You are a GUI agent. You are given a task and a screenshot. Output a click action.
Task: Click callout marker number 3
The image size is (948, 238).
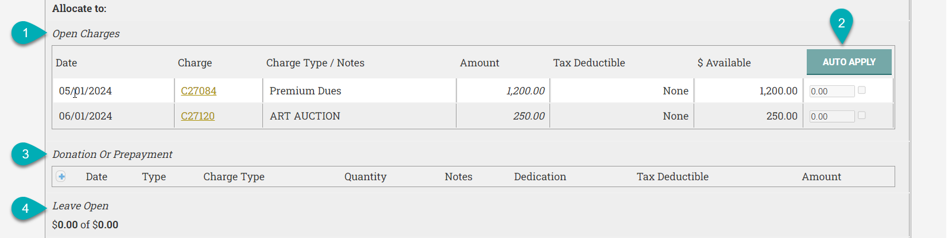coord(25,154)
